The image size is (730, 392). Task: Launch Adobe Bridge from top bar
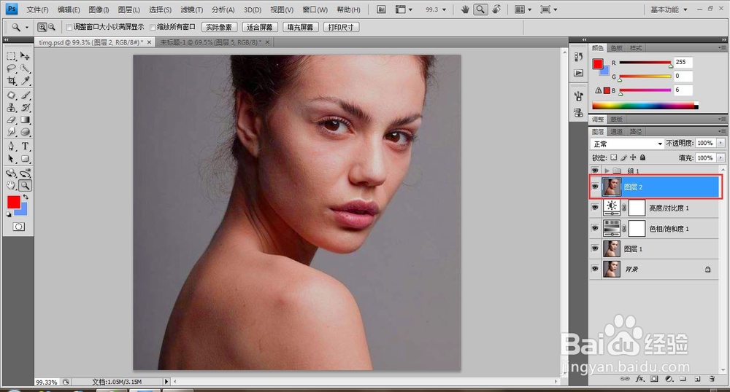point(381,9)
